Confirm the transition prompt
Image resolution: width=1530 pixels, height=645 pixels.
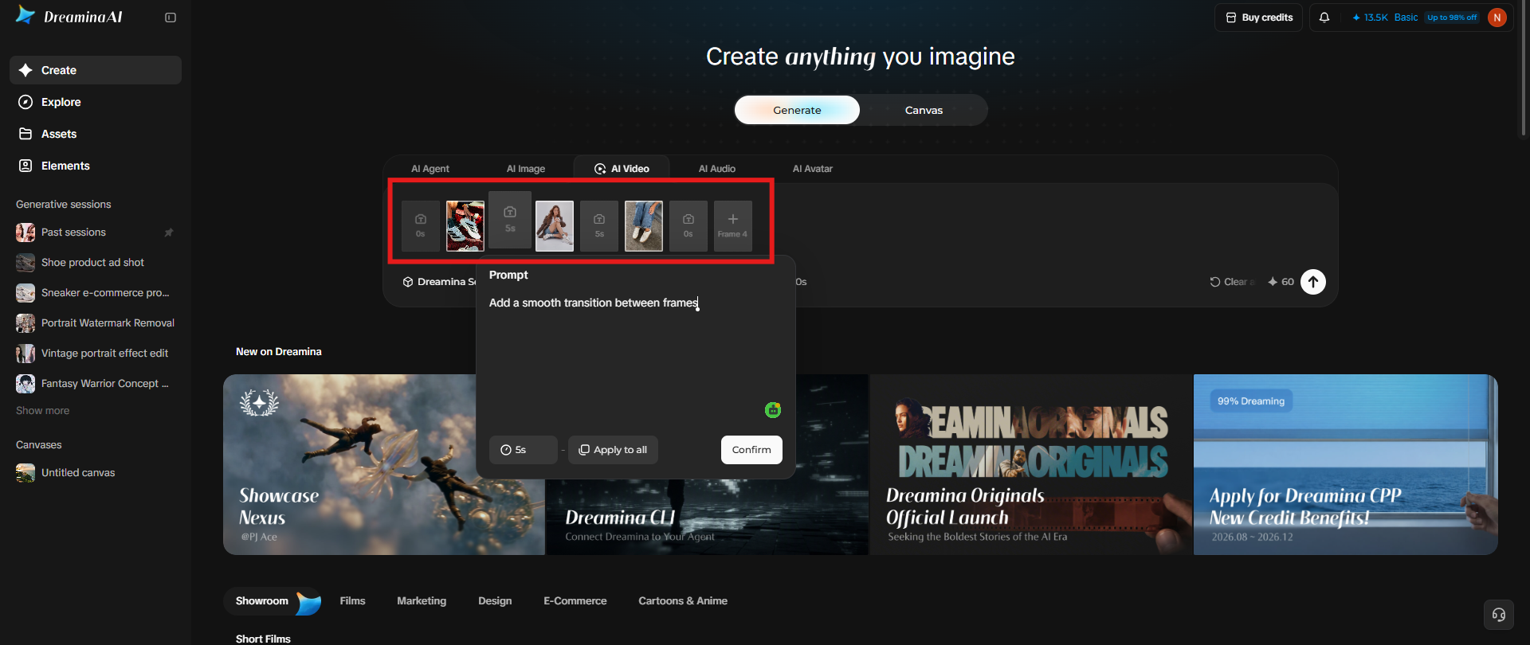(751, 450)
